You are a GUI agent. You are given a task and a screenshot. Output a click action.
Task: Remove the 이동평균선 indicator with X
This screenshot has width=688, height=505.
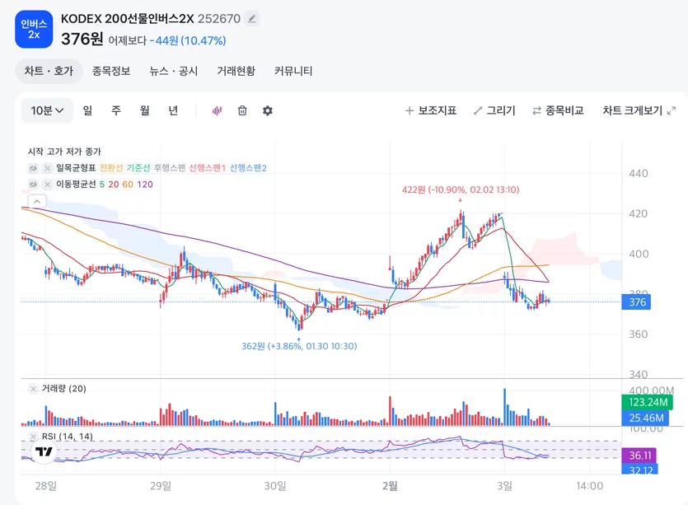[48, 185]
